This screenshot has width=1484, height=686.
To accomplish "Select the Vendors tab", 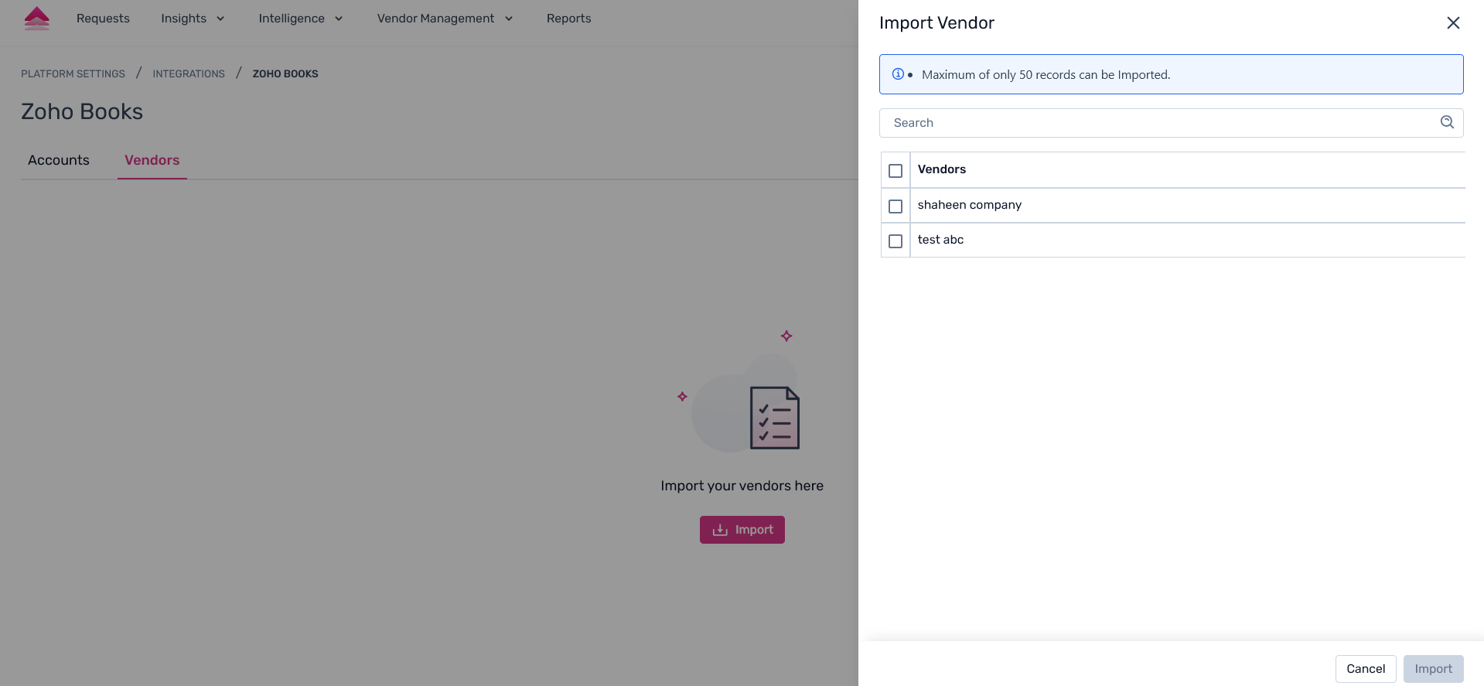I will coord(152,160).
